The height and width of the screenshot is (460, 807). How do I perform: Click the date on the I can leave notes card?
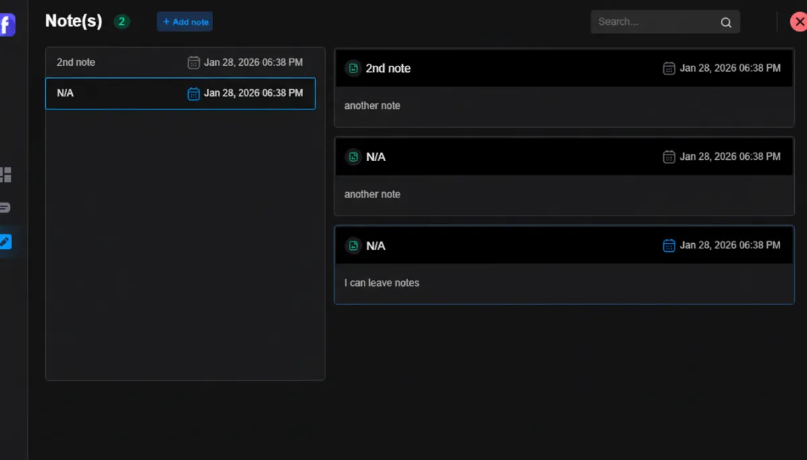tap(730, 245)
